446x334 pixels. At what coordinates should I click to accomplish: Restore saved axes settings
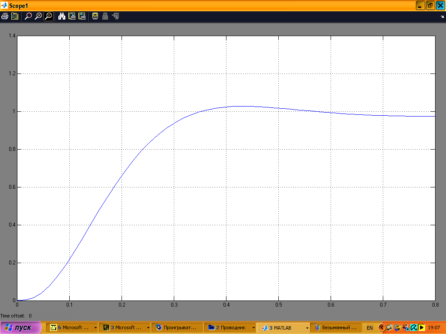(82, 16)
